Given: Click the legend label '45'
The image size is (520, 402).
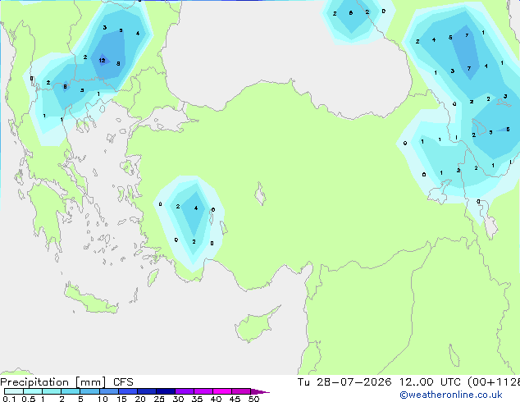Looking at the screenshot, I should (x=235, y=399).
